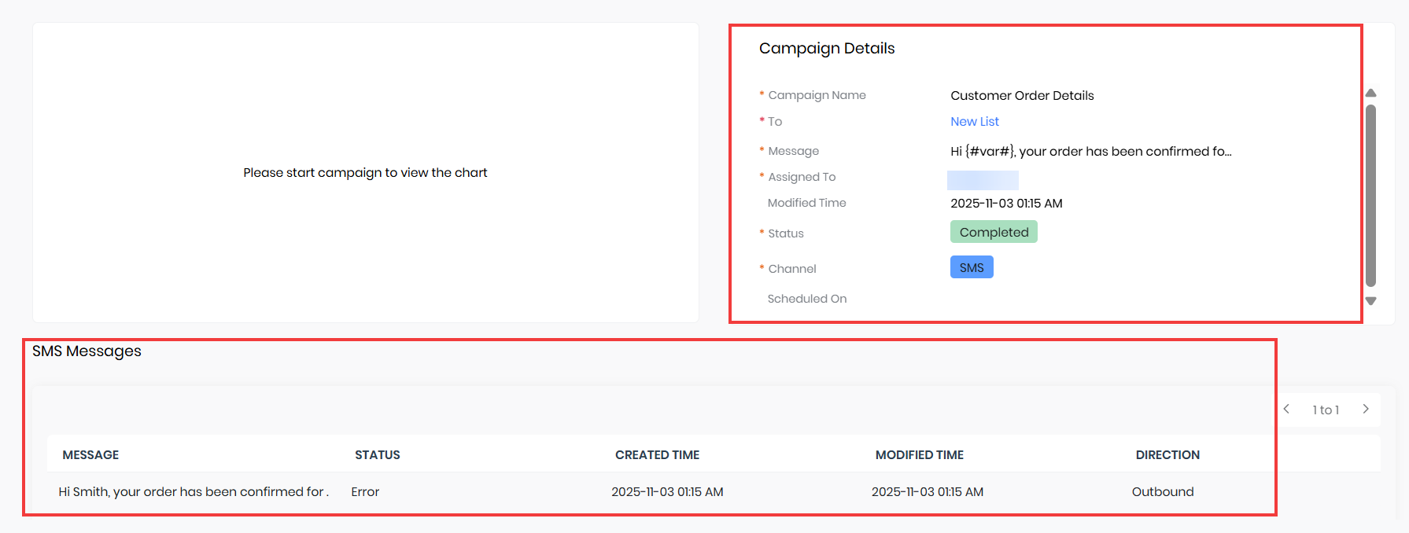The height and width of the screenshot is (533, 1409).
Task: Click the Customer Order Details campaign name
Action: [x=1021, y=96]
